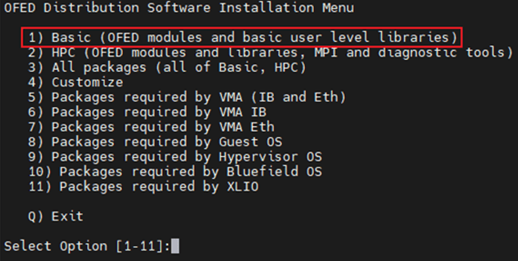Click the word Customize in option 4

(x=88, y=82)
